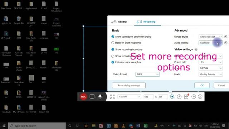Switch to the Recording tab
Viewport: 229px width, 129px height.
[146, 21]
